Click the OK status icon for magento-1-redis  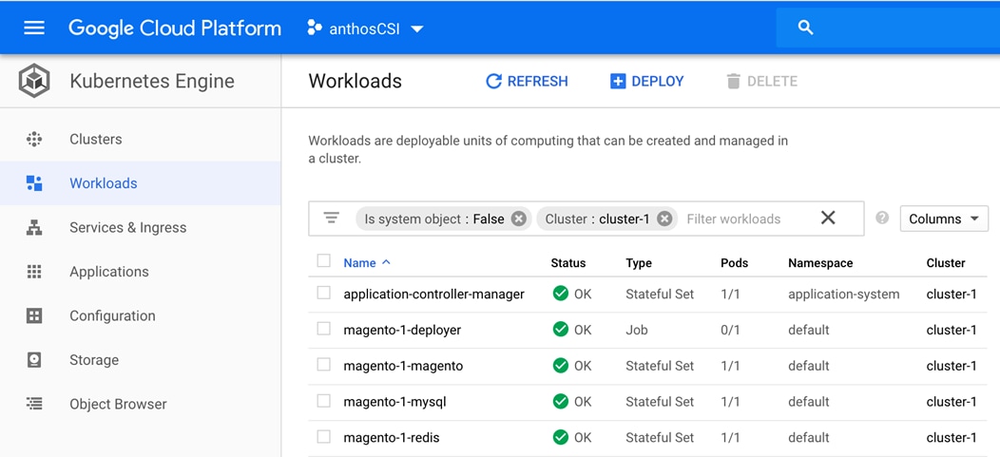(x=561, y=437)
